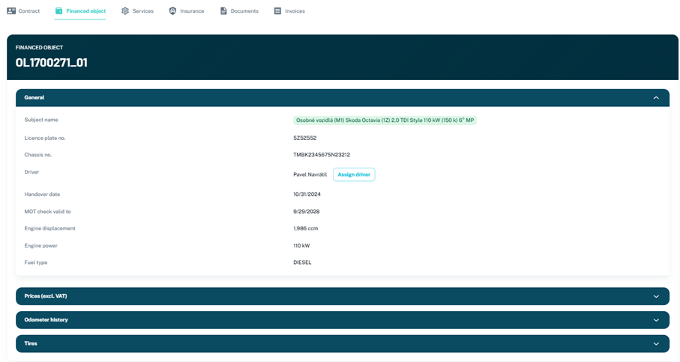Click the Documents file icon
Screen dimensions: 680x362
pos(223,11)
